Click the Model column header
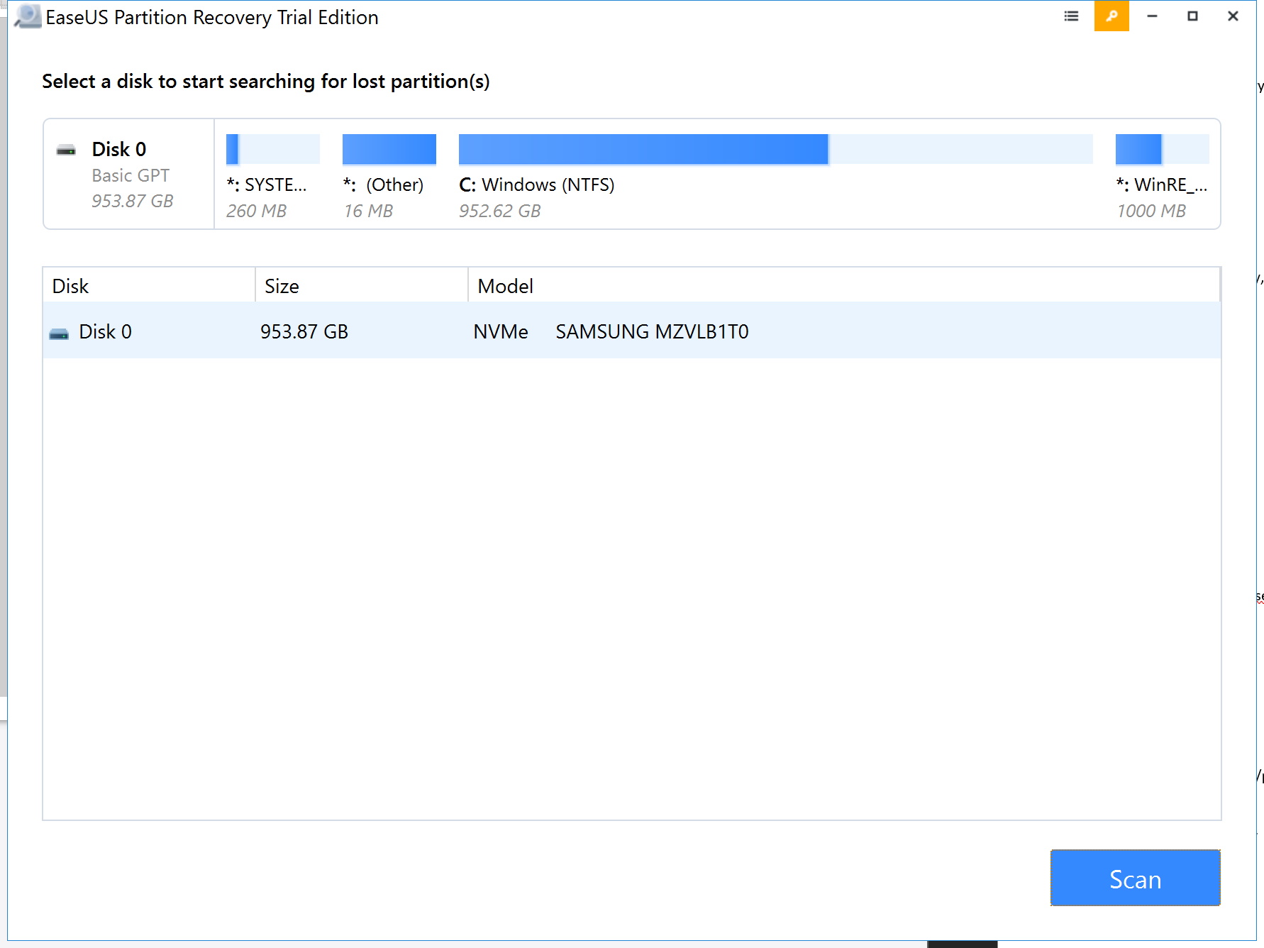 pyautogui.click(x=844, y=285)
